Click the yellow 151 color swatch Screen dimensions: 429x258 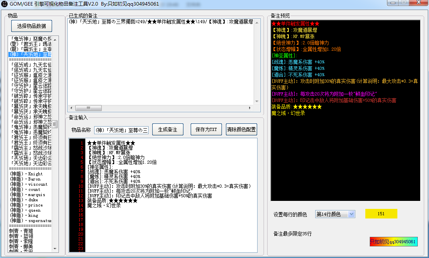[381, 214]
